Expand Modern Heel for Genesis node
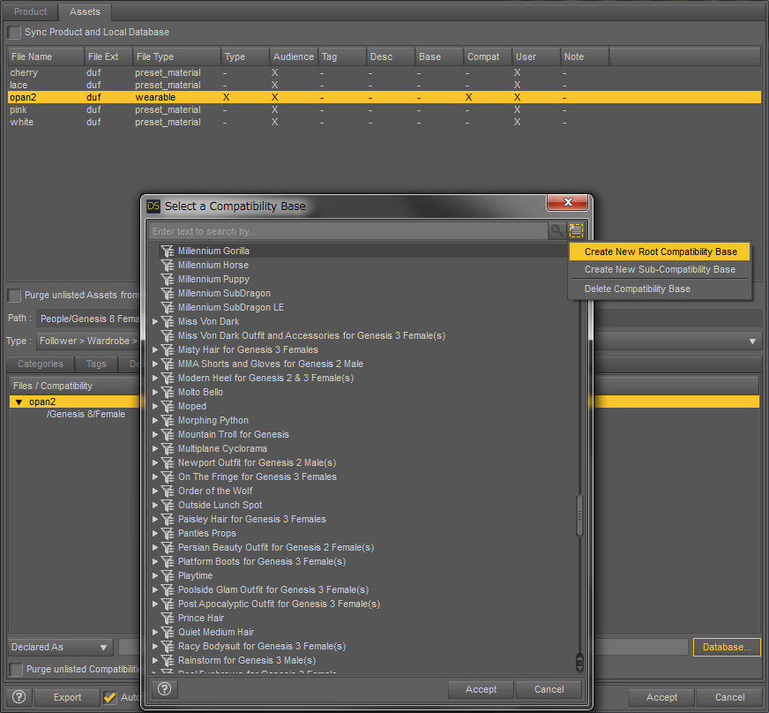The image size is (769, 713). point(155,379)
